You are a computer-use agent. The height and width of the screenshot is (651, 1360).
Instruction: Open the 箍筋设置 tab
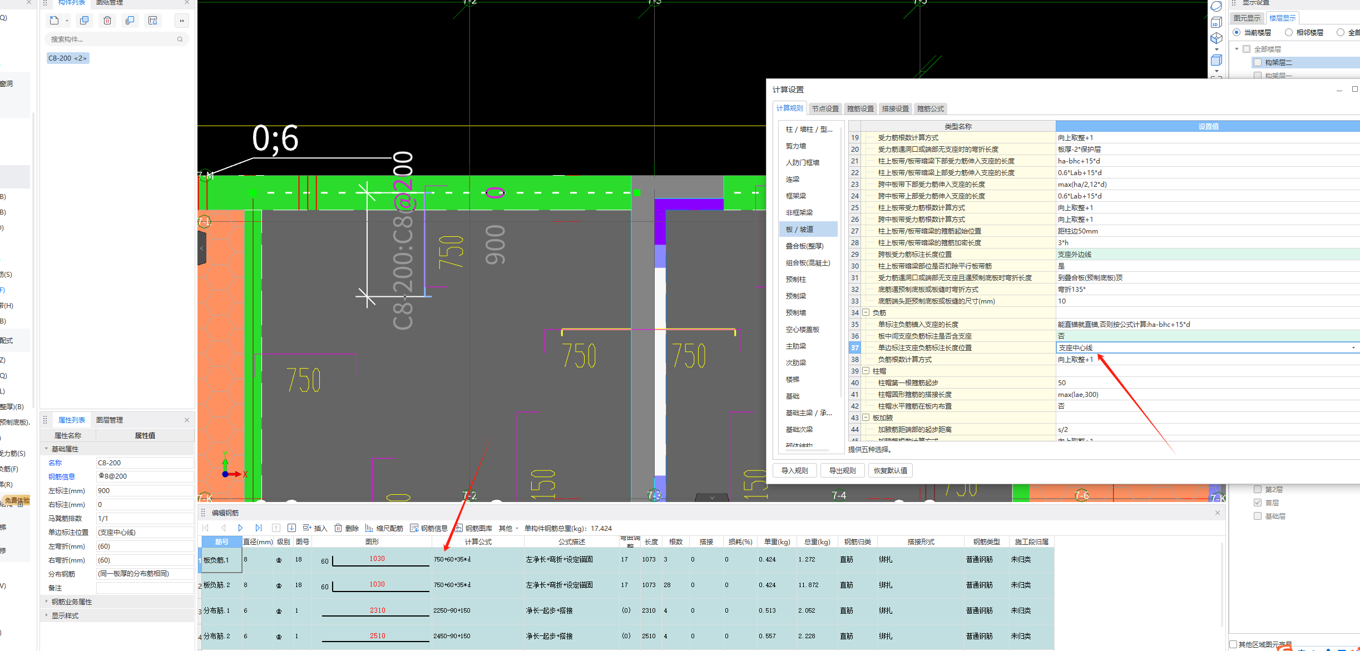[x=860, y=109]
